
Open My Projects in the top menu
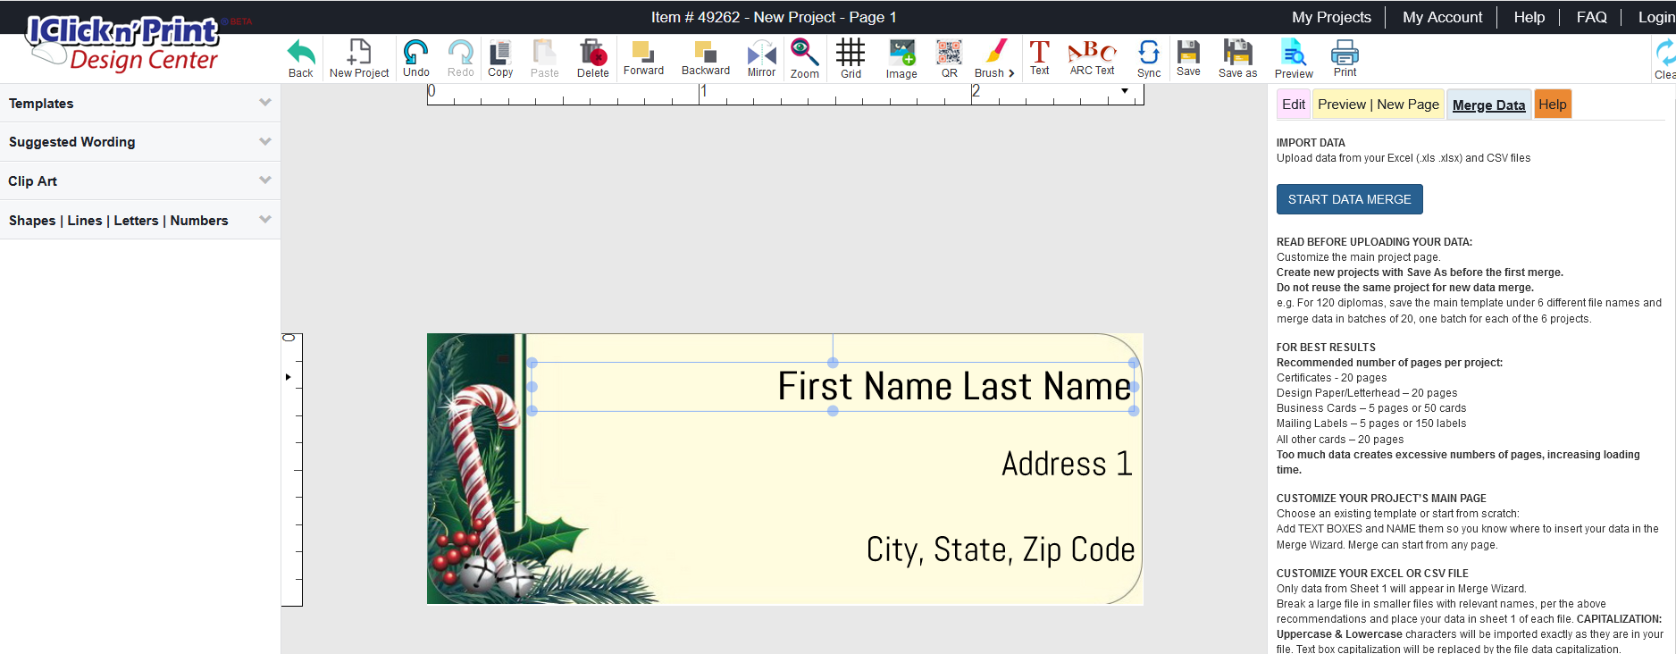1331,17
